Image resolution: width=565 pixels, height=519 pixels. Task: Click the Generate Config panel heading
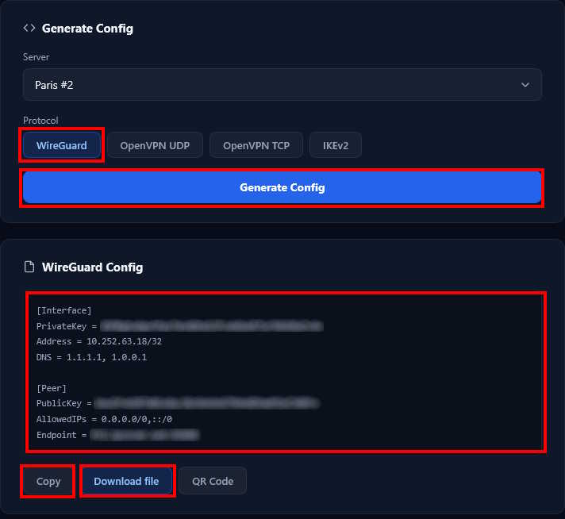(87, 28)
